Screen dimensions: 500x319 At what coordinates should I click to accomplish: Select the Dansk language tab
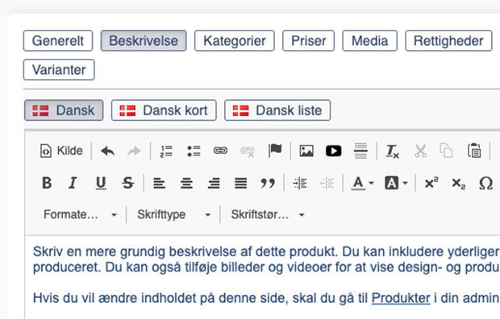[x=64, y=110]
